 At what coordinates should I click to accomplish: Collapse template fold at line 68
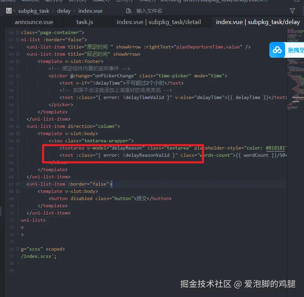click(18, 191)
